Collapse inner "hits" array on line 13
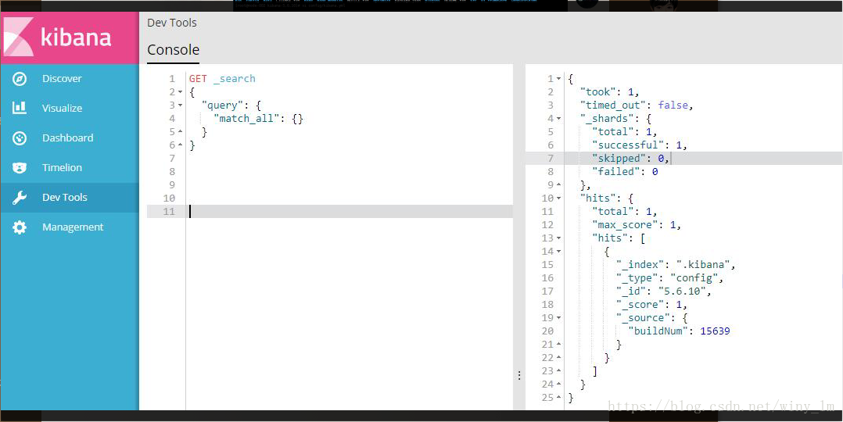The image size is (843, 422). 558,238
